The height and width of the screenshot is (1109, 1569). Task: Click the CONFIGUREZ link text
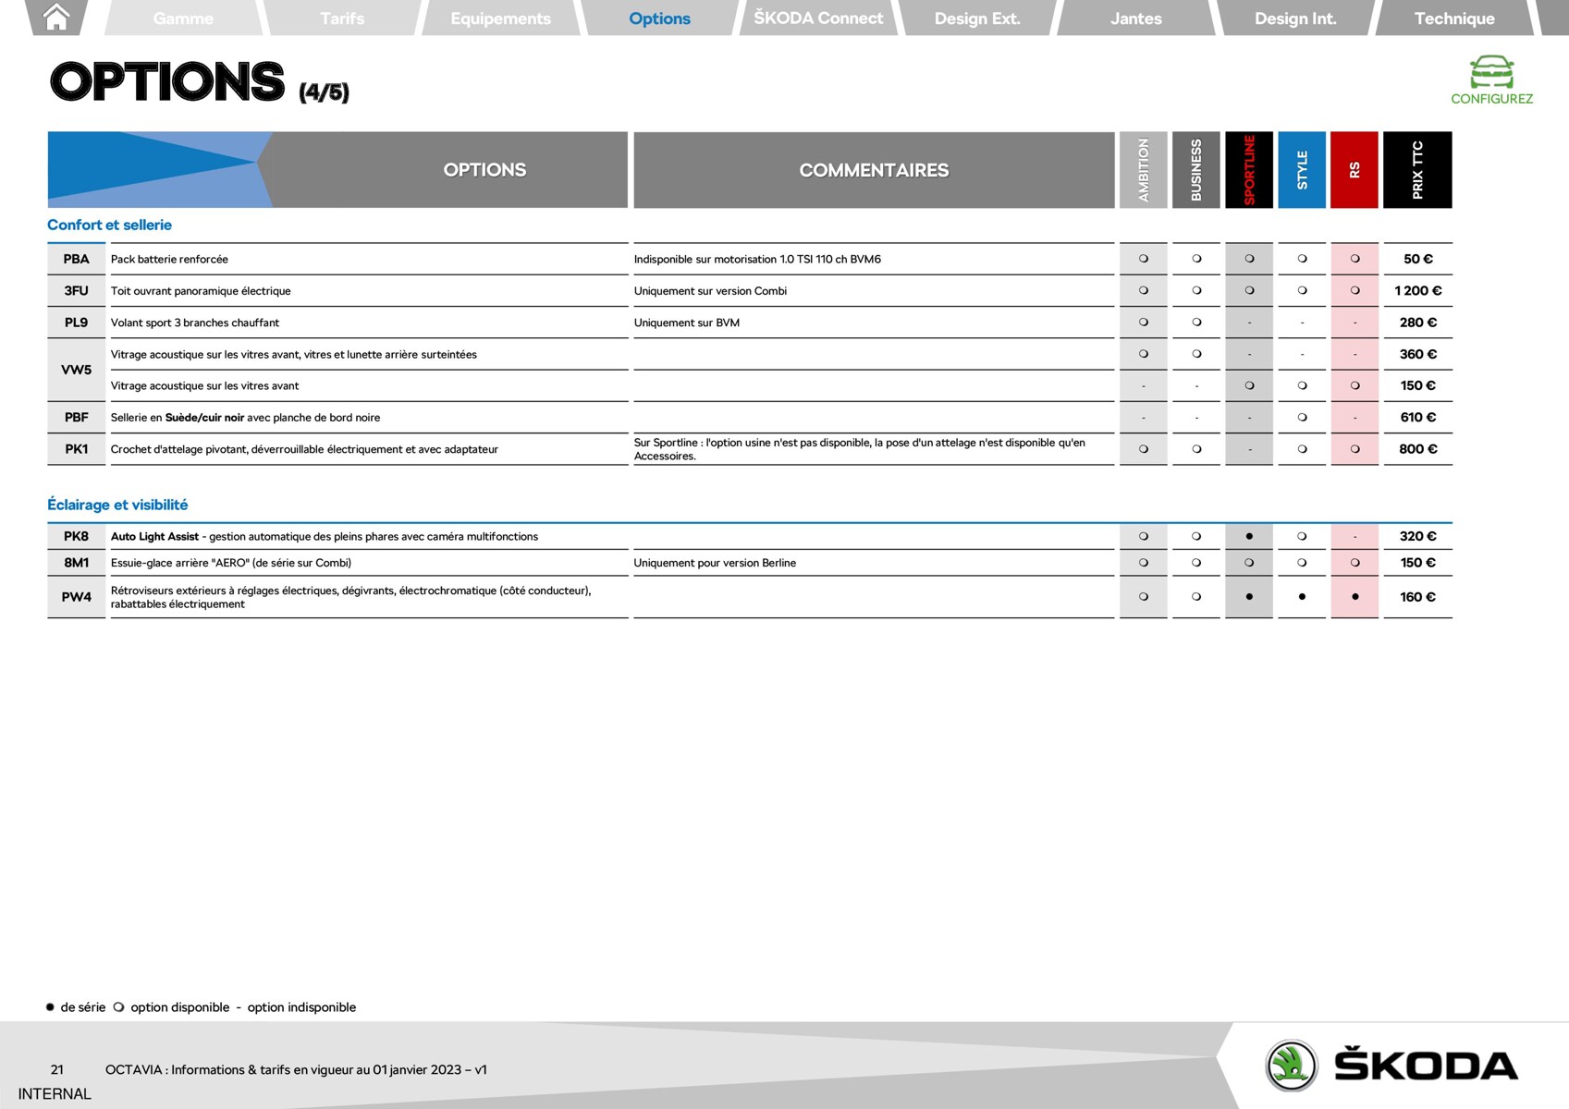(x=1491, y=99)
